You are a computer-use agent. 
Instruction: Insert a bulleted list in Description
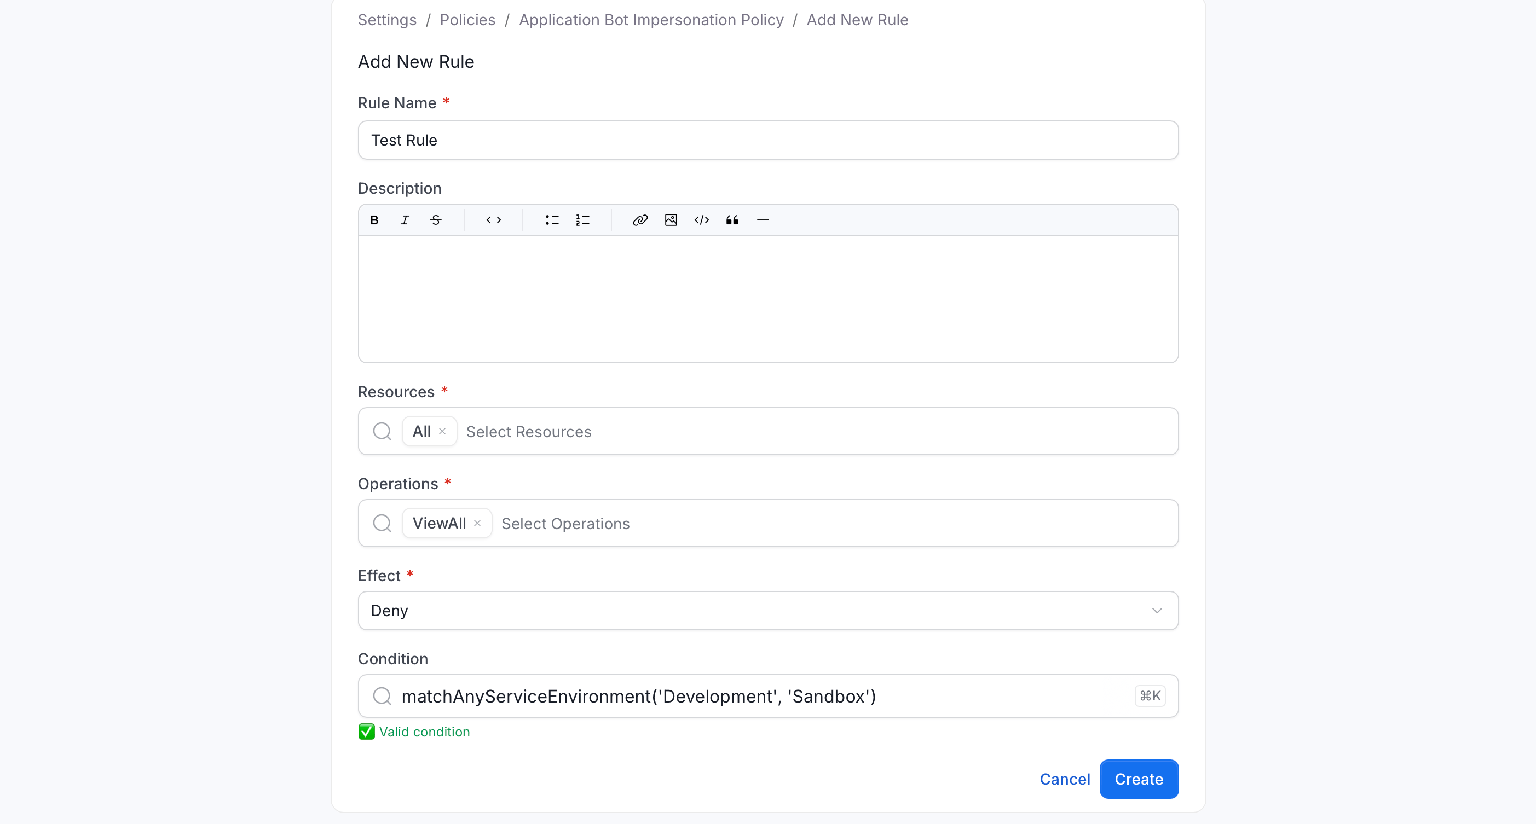552,220
